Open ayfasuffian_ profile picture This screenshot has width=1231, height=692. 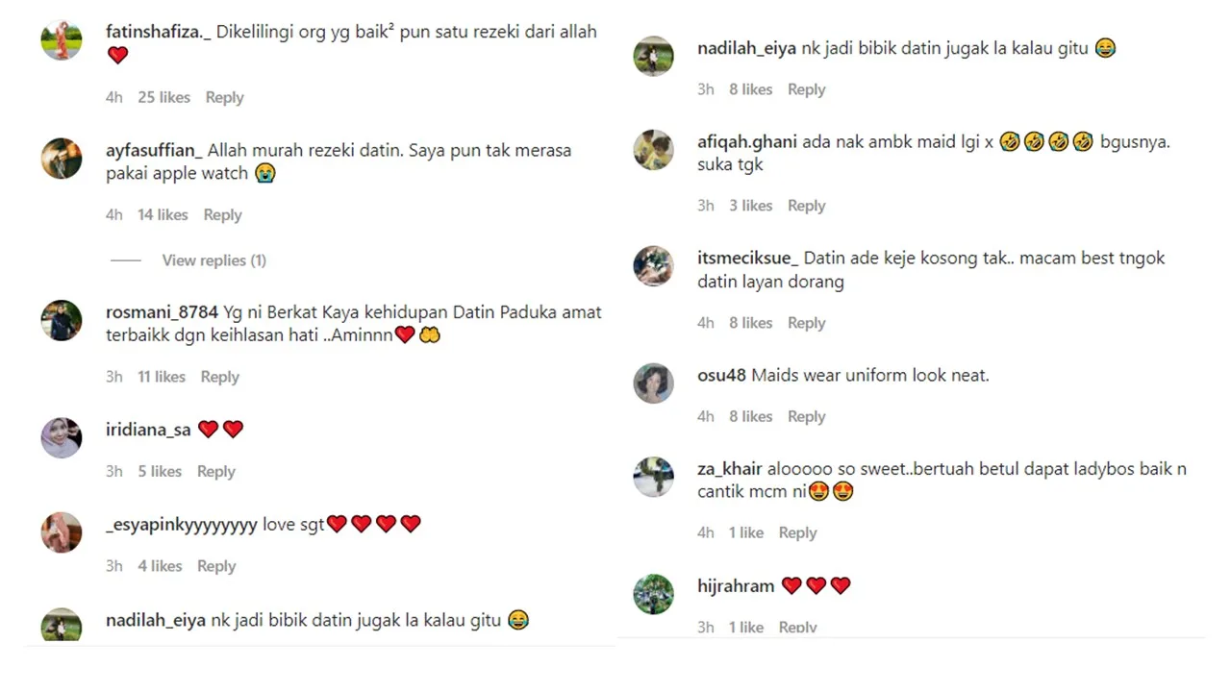click(62, 159)
